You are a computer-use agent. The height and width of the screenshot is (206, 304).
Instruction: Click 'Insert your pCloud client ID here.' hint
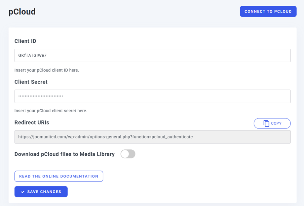(x=47, y=70)
